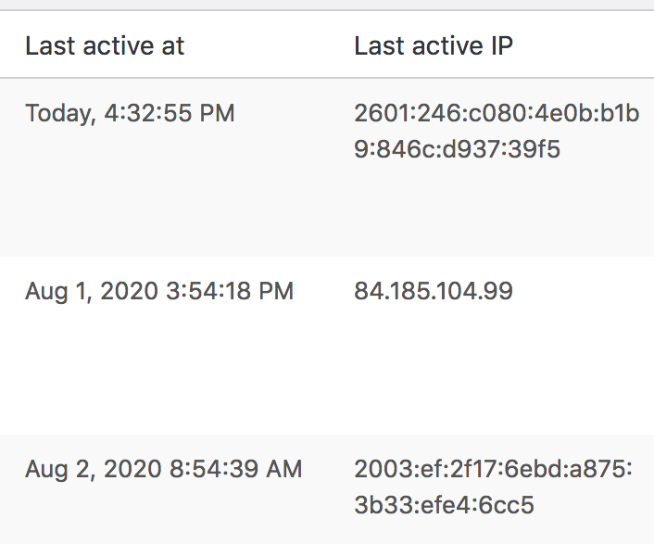The height and width of the screenshot is (544, 654).
Task: Click the date Aug 2, 2020
Action: (x=94, y=469)
